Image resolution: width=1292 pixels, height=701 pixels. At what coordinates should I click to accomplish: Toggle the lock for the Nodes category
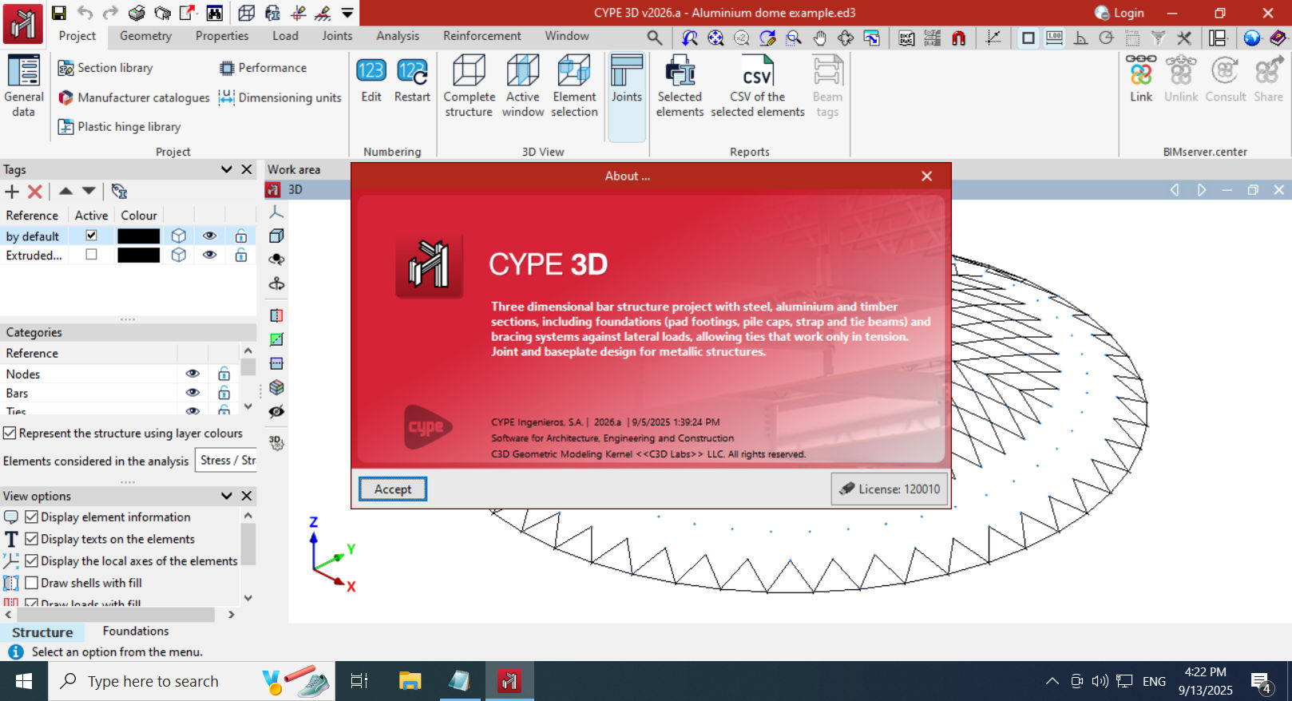point(224,374)
